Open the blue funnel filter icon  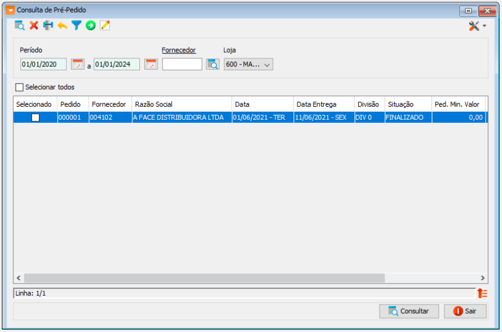(x=76, y=26)
